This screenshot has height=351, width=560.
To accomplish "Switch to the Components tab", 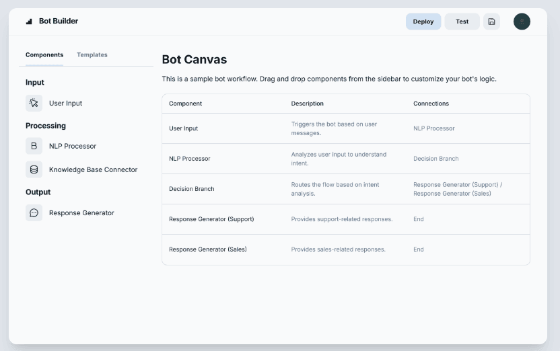I will [44, 55].
